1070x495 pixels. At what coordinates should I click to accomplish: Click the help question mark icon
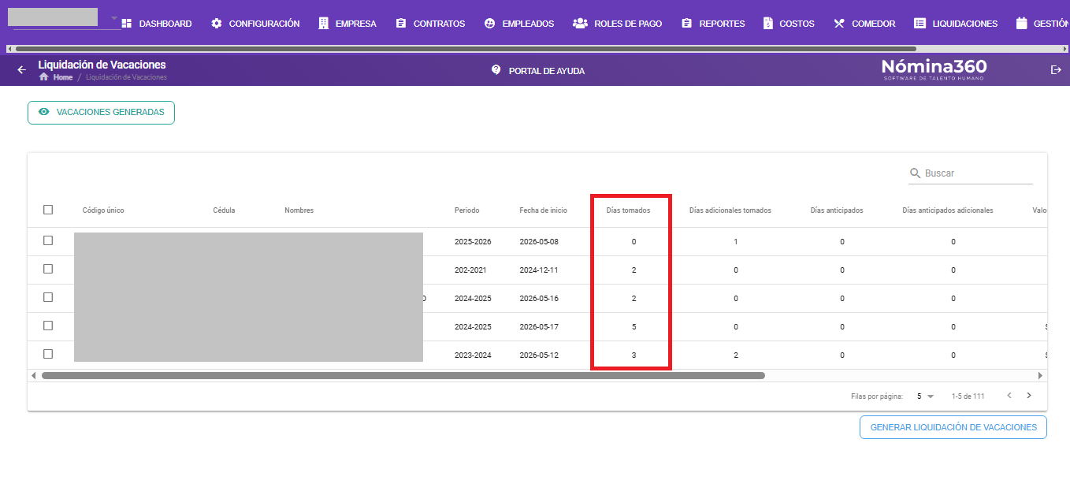pos(496,69)
